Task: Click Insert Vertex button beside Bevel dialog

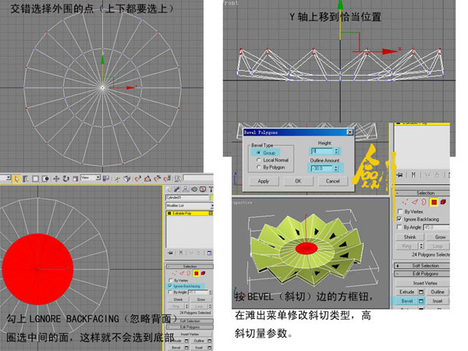Action: [422, 283]
